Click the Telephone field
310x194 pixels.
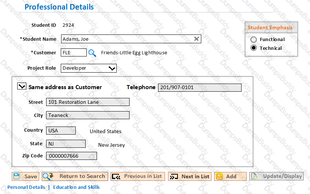200,87
